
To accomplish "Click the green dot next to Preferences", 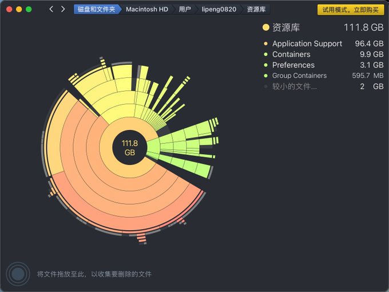I will point(266,65).
